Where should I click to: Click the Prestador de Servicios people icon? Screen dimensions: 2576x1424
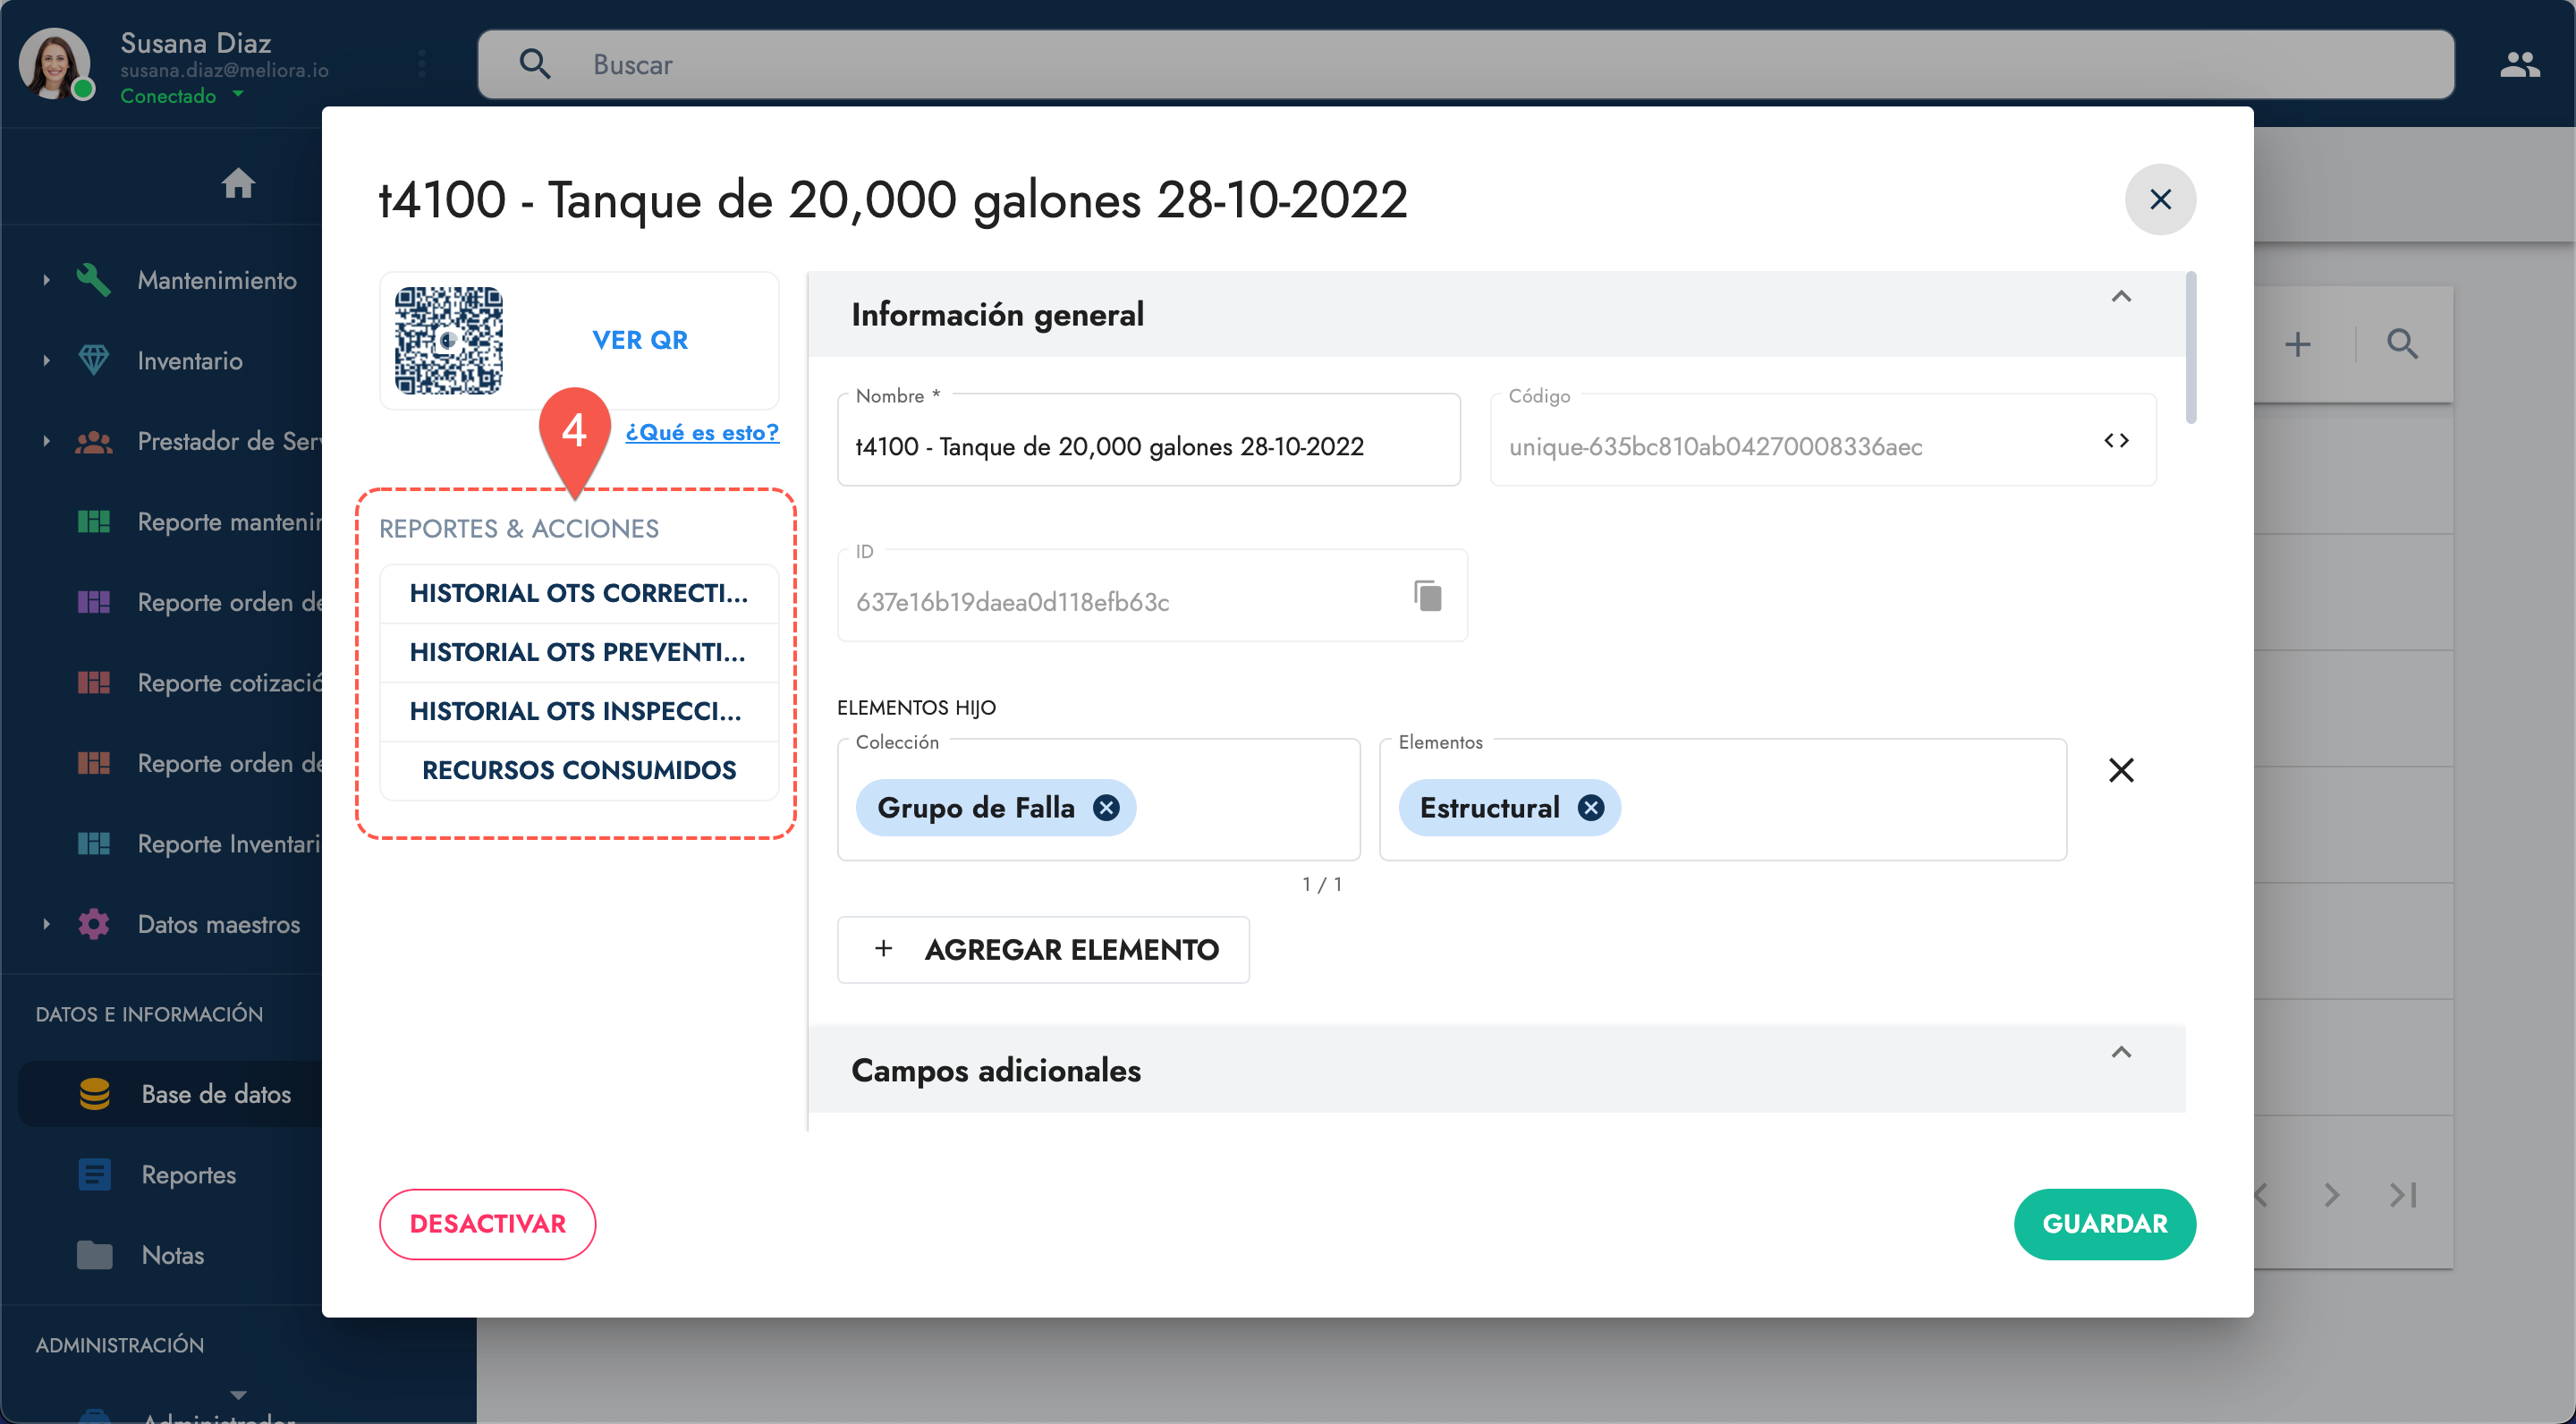(x=93, y=441)
